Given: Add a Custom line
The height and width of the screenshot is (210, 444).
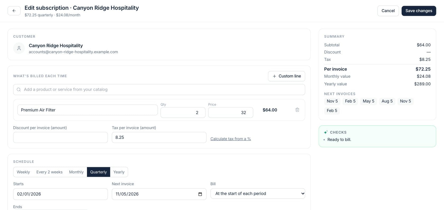Looking at the screenshot, I should [x=286, y=76].
